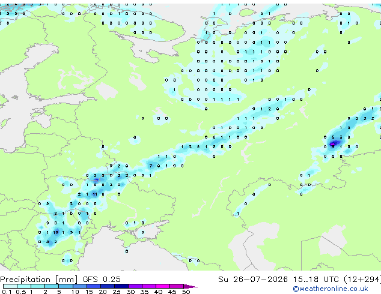Click the above-50 arrow tip of legend
The width and height of the screenshot is (381, 294).
click(190, 286)
